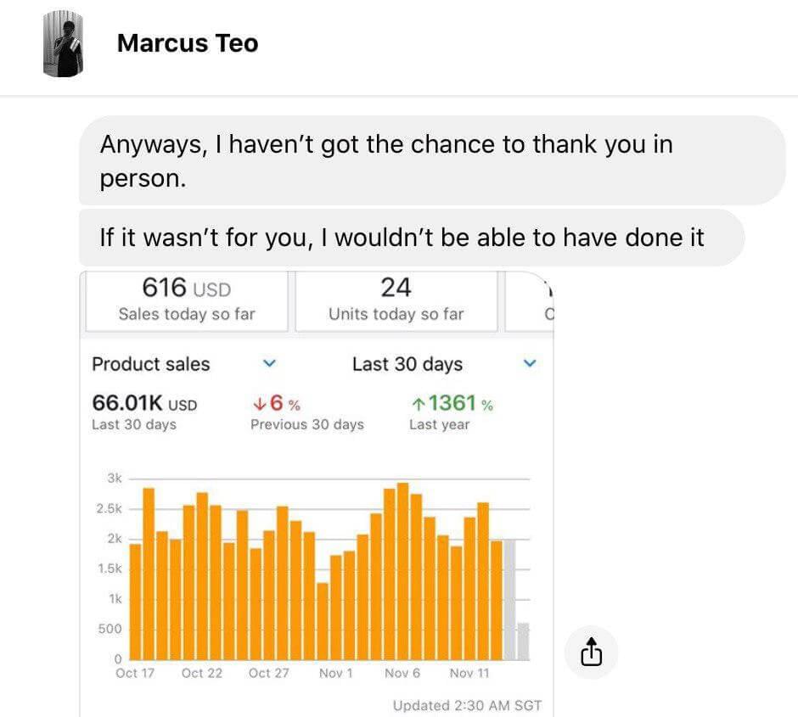Viewport: 798px width, 717px height.
Task: Open Marcus Teo's profile picture
Action: [63, 44]
